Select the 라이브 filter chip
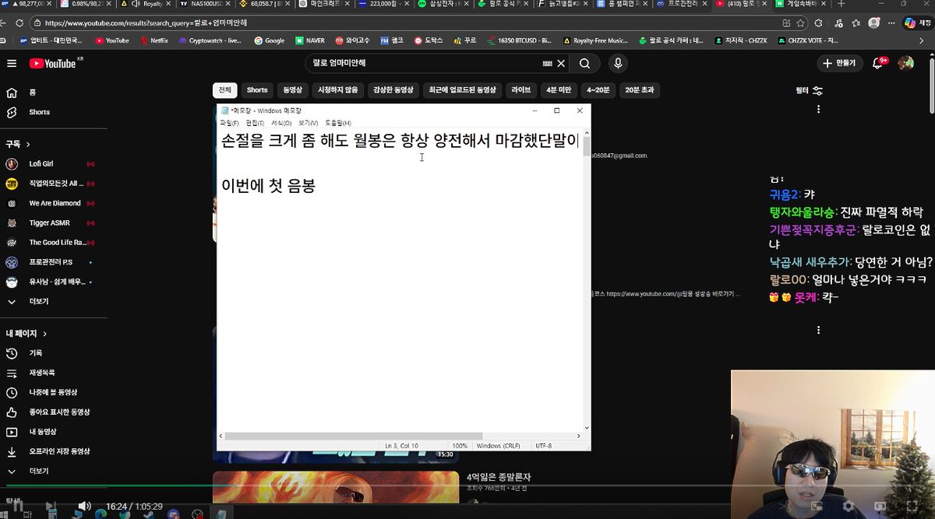Image resolution: width=935 pixels, height=519 pixels. coord(520,90)
